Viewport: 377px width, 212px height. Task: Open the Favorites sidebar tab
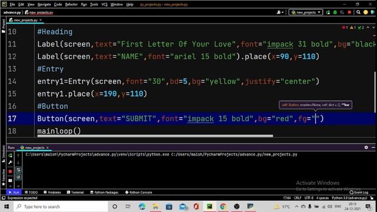coord(3,177)
